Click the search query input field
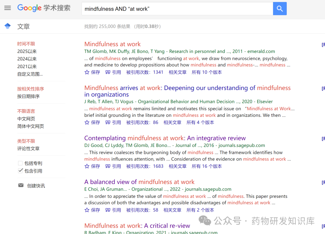The image size is (325, 234). (177, 9)
